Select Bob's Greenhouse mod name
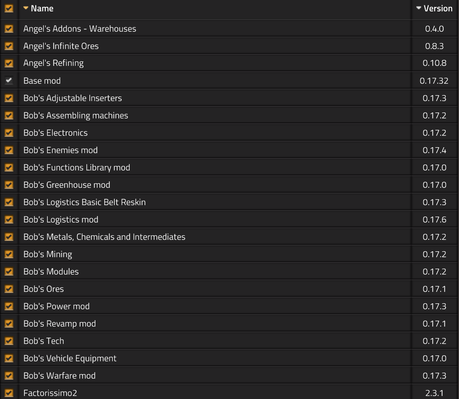The height and width of the screenshot is (399, 459). pos(67,185)
